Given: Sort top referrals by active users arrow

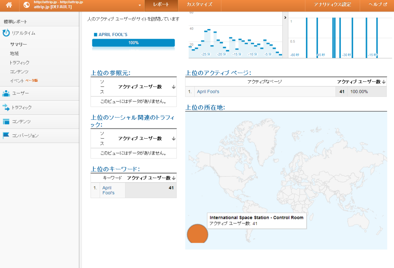Looking at the screenshot, I should (174, 87).
